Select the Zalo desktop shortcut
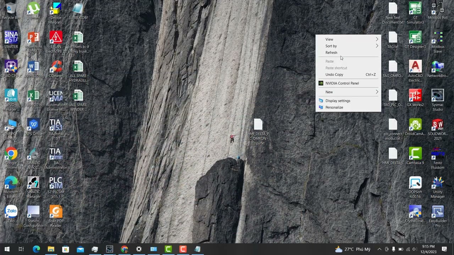 [11, 214]
